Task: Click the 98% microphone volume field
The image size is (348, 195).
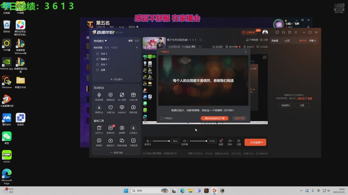Action: click(x=175, y=141)
